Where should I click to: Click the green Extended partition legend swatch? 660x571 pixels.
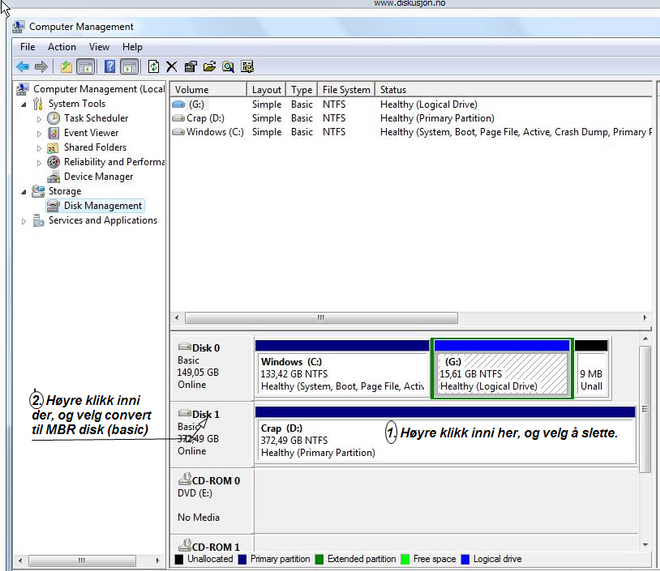[319, 559]
